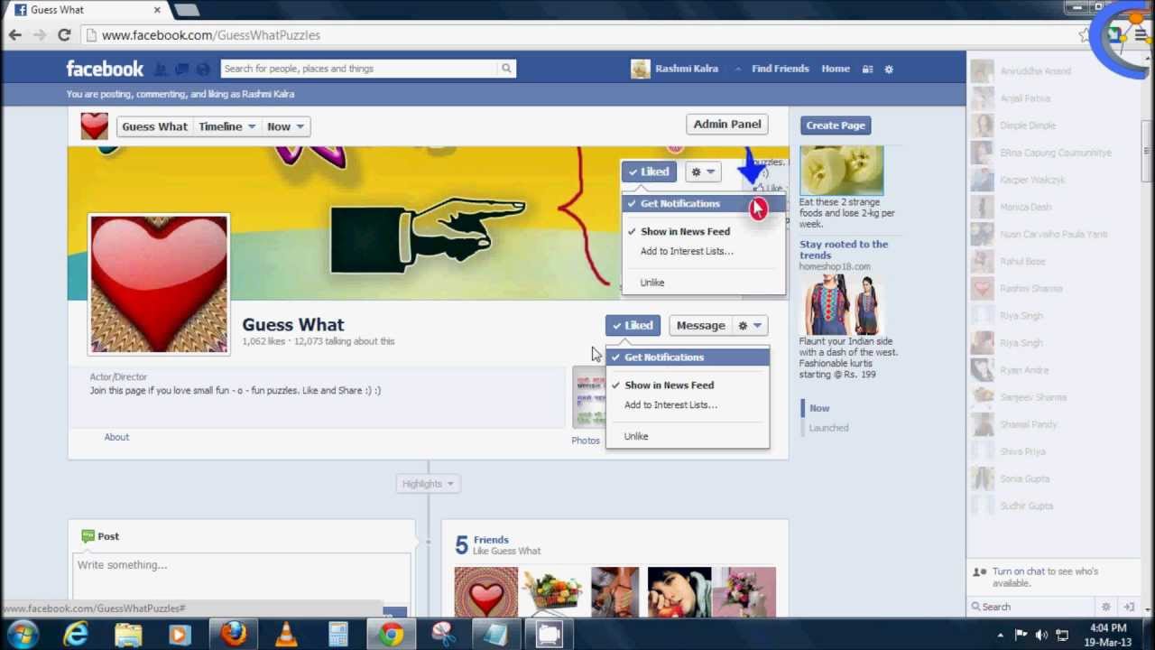The image size is (1155, 650).
Task: Open chat with Rahul Bose
Action: 1022,261
